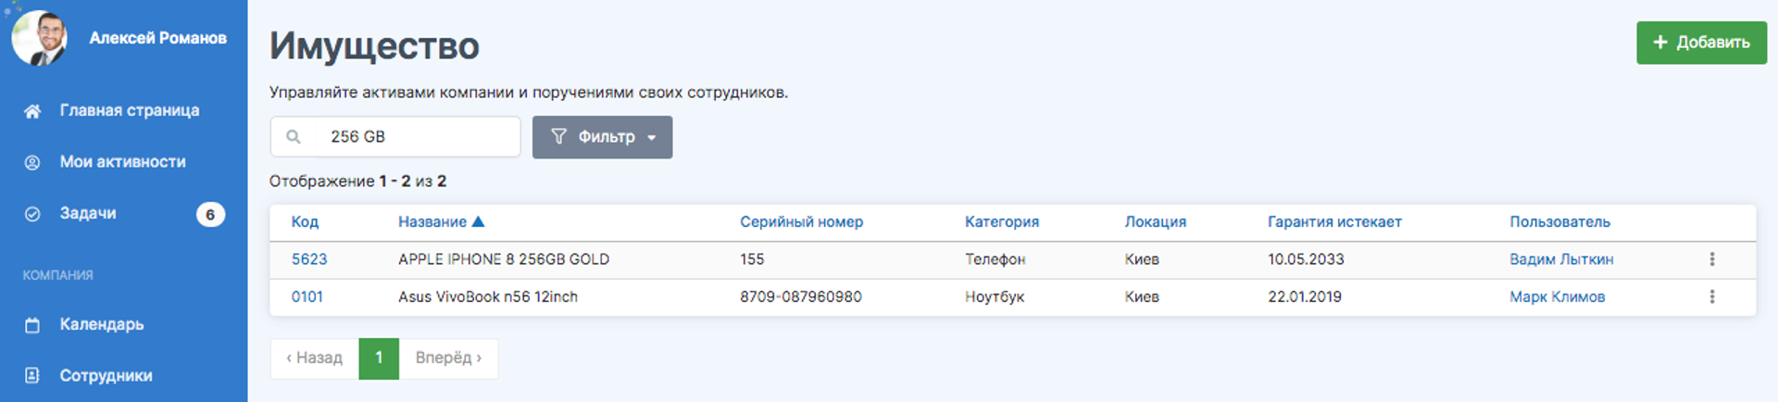Click the green Добавить button
This screenshot has height=402, width=1778.
(x=1701, y=43)
